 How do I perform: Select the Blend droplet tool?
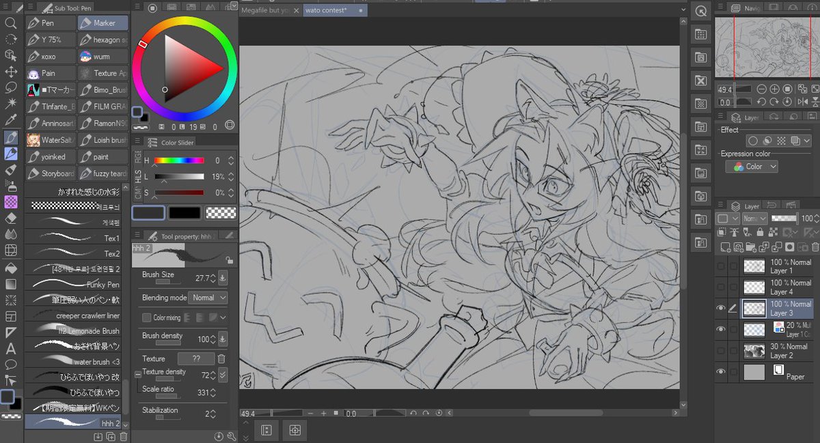pos(11,234)
